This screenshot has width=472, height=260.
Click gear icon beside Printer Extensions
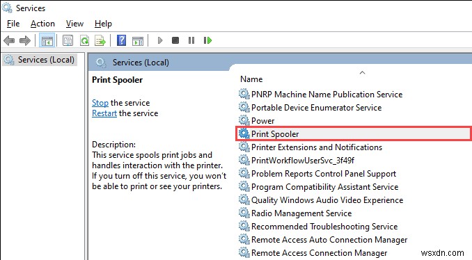(x=244, y=147)
